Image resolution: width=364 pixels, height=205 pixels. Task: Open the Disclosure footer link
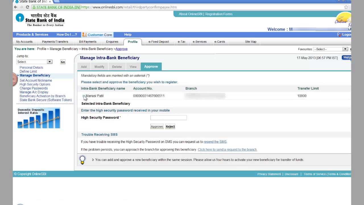point(291,174)
